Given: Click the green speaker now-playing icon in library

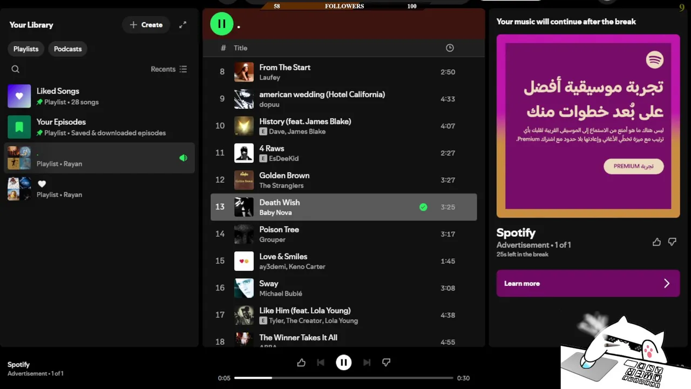Looking at the screenshot, I should [x=183, y=158].
